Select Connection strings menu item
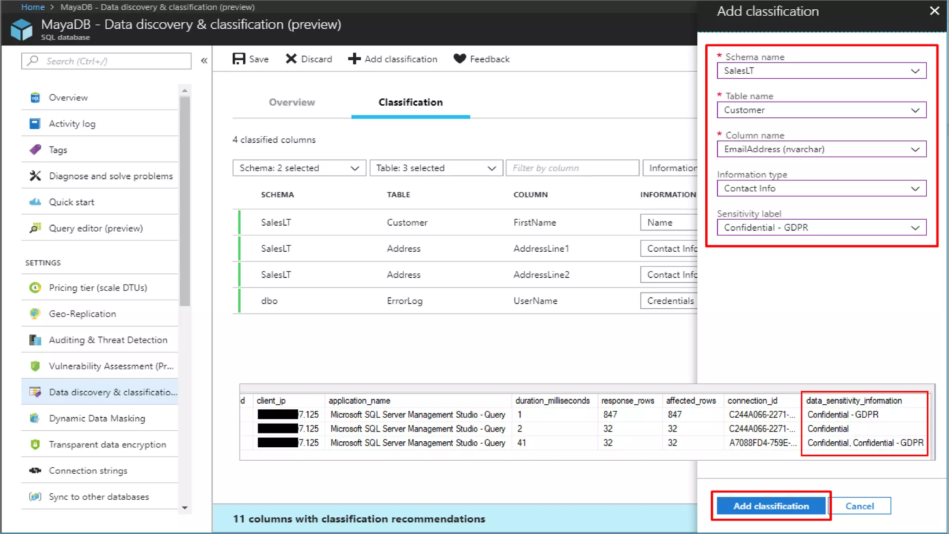 100,470
